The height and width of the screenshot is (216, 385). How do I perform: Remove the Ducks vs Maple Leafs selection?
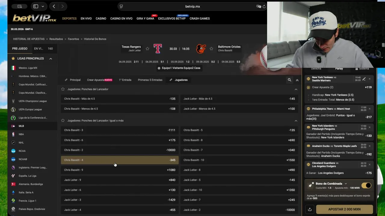(370, 146)
